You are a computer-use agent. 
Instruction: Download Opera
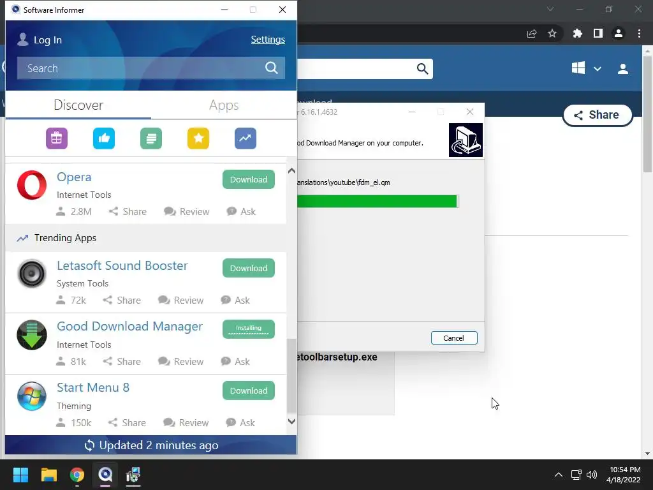point(249,179)
